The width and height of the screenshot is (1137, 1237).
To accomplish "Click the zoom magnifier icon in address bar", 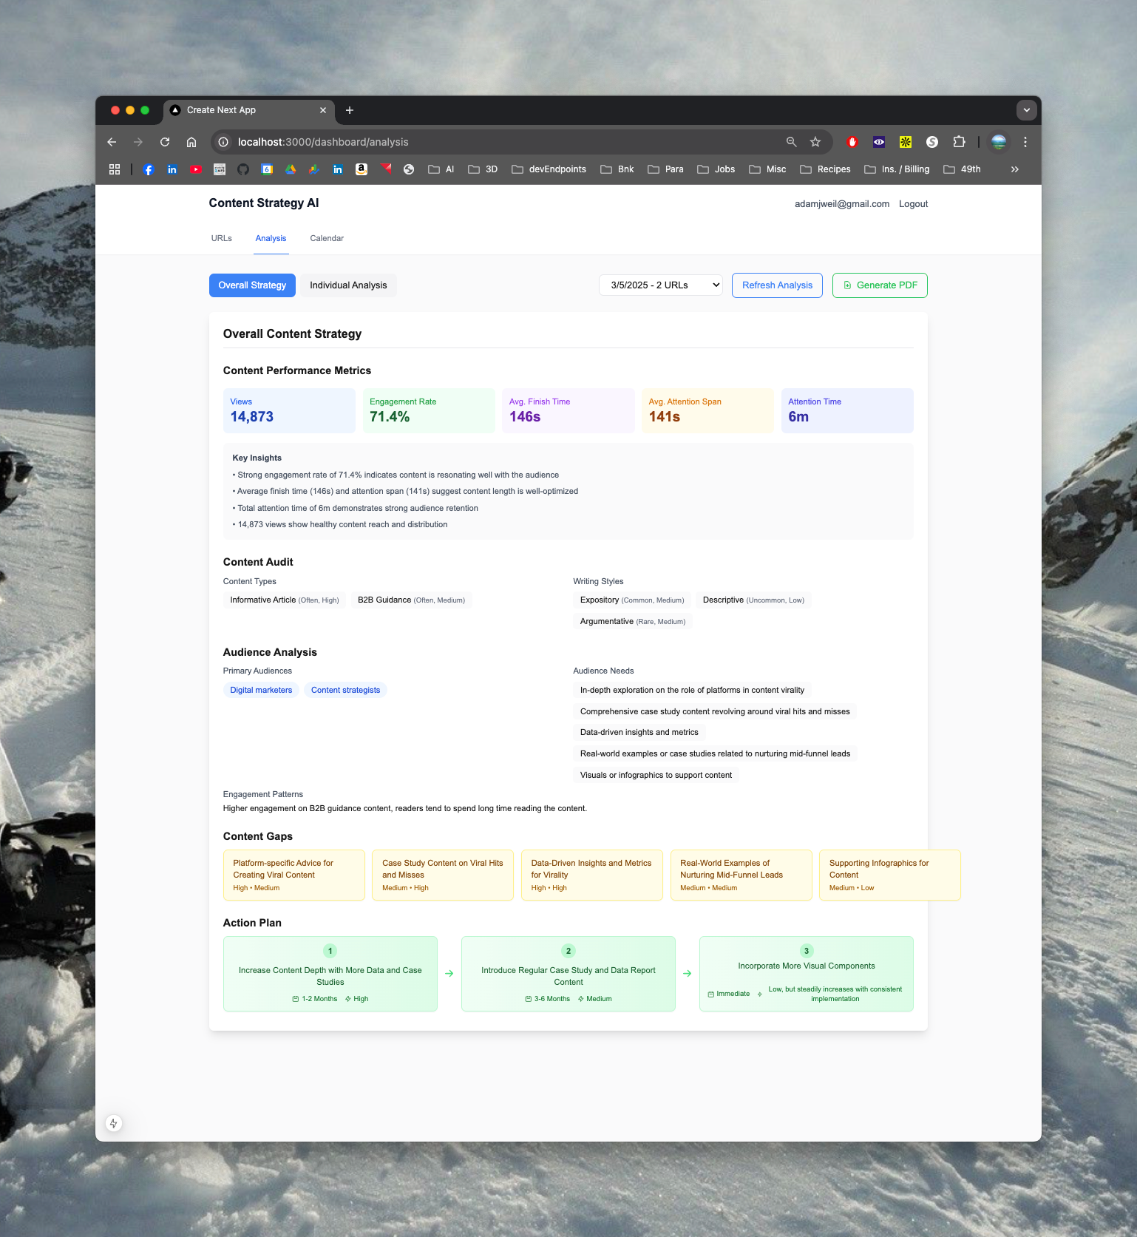I will 791,142.
